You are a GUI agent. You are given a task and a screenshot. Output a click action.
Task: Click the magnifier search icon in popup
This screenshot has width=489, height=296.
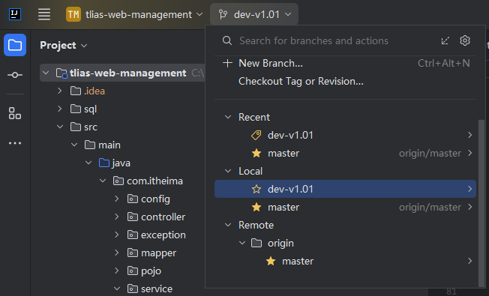[227, 40]
